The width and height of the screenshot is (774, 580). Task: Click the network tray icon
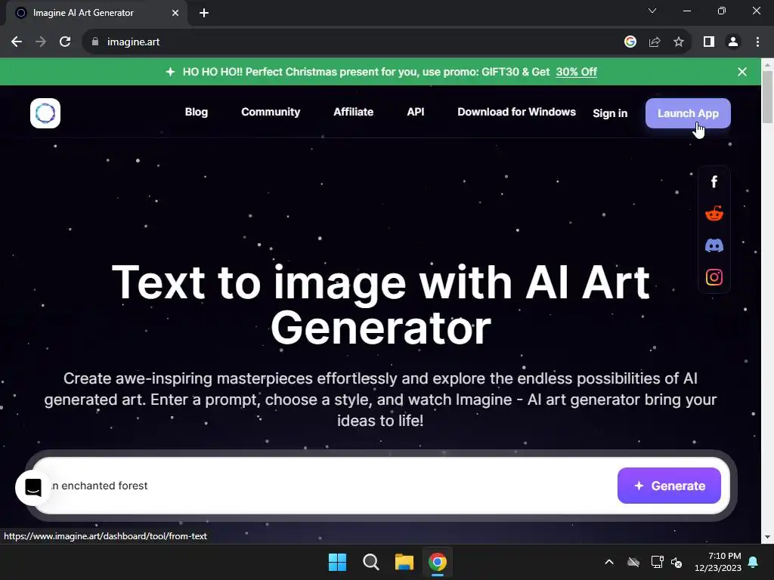[657, 562]
